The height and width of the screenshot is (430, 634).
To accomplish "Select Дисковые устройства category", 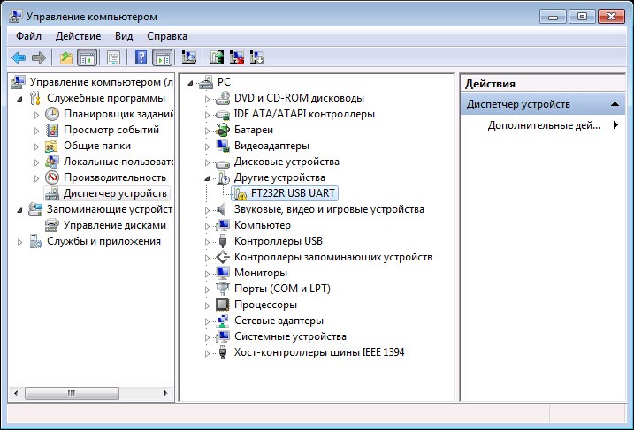I will pos(286,162).
